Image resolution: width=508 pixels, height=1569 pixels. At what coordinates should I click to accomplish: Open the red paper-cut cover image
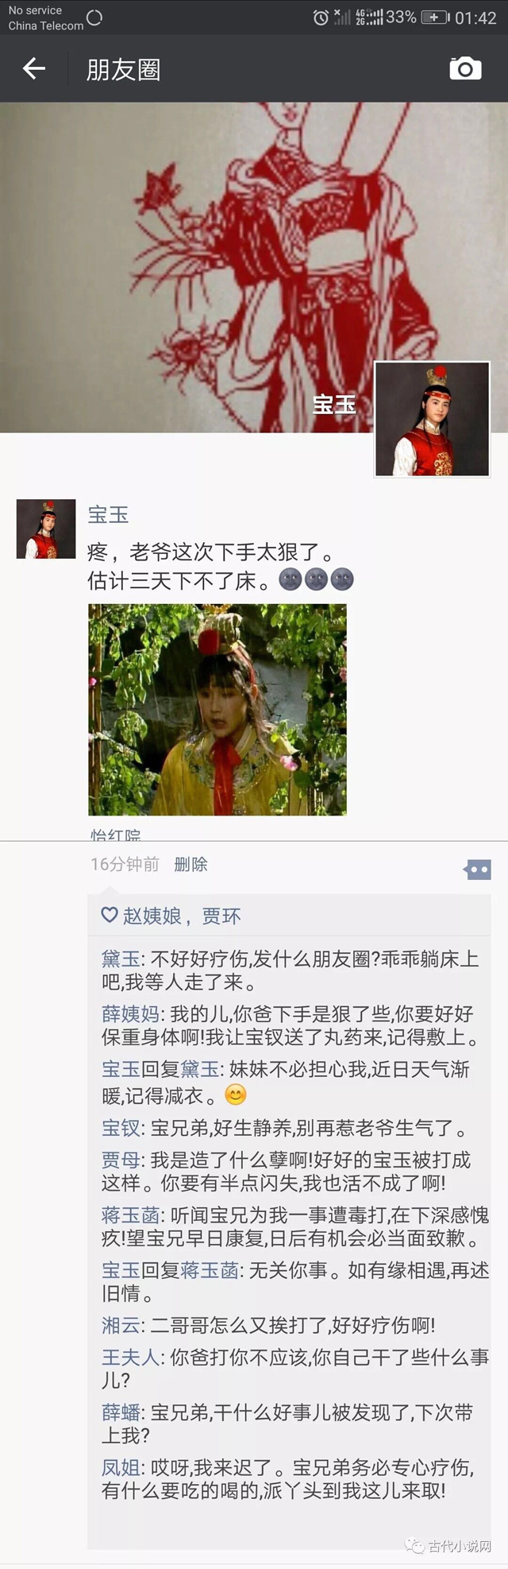click(254, 267)
